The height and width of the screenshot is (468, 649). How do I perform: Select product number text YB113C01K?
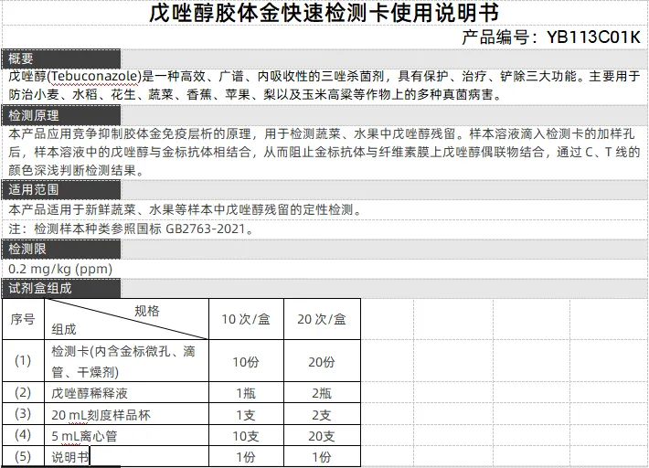pyautogui.click(x=593, y=37)
